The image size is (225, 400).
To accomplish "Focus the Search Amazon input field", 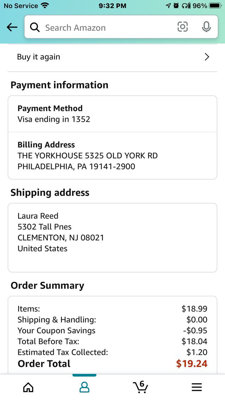I will coord(106,27).
